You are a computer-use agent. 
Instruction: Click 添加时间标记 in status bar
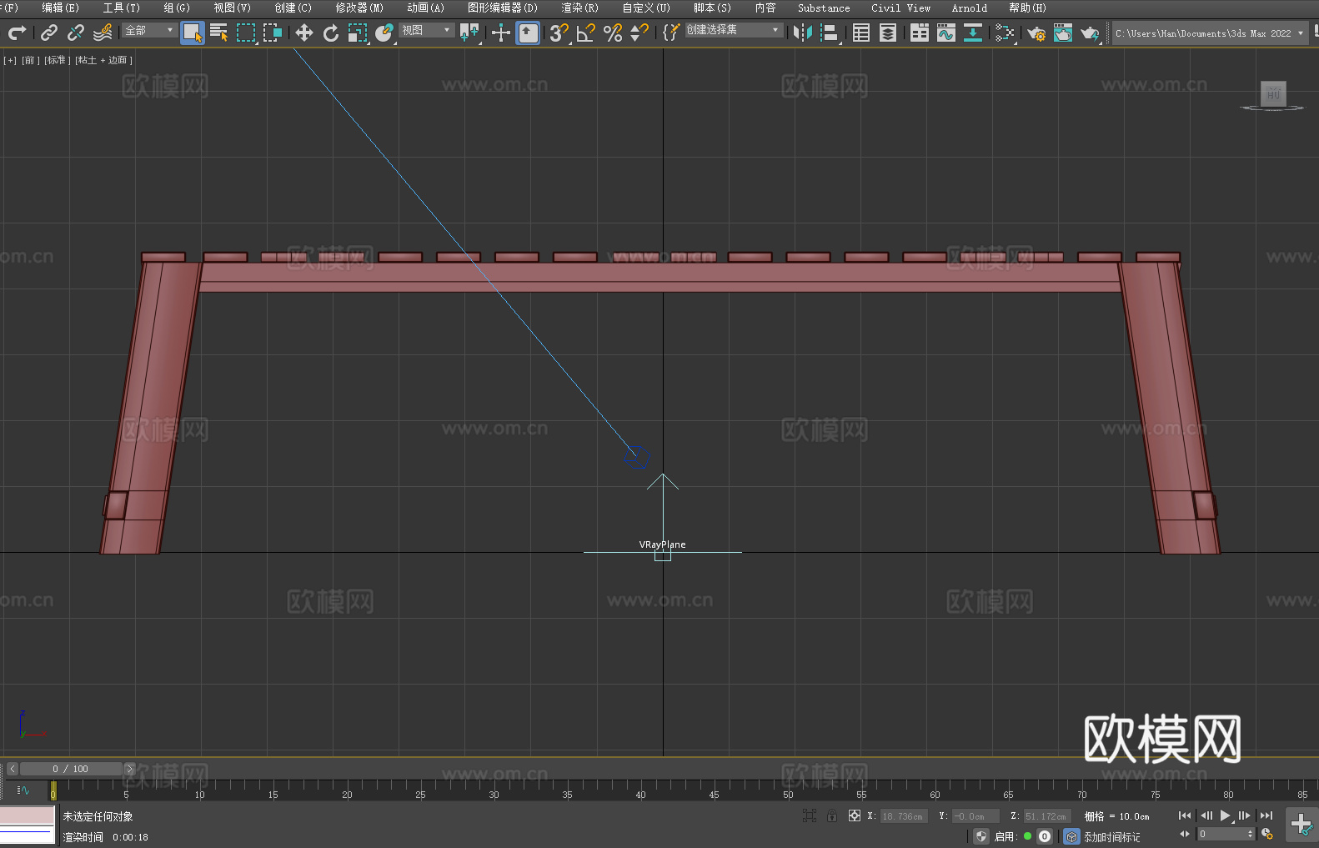[x=1111, y=836]
